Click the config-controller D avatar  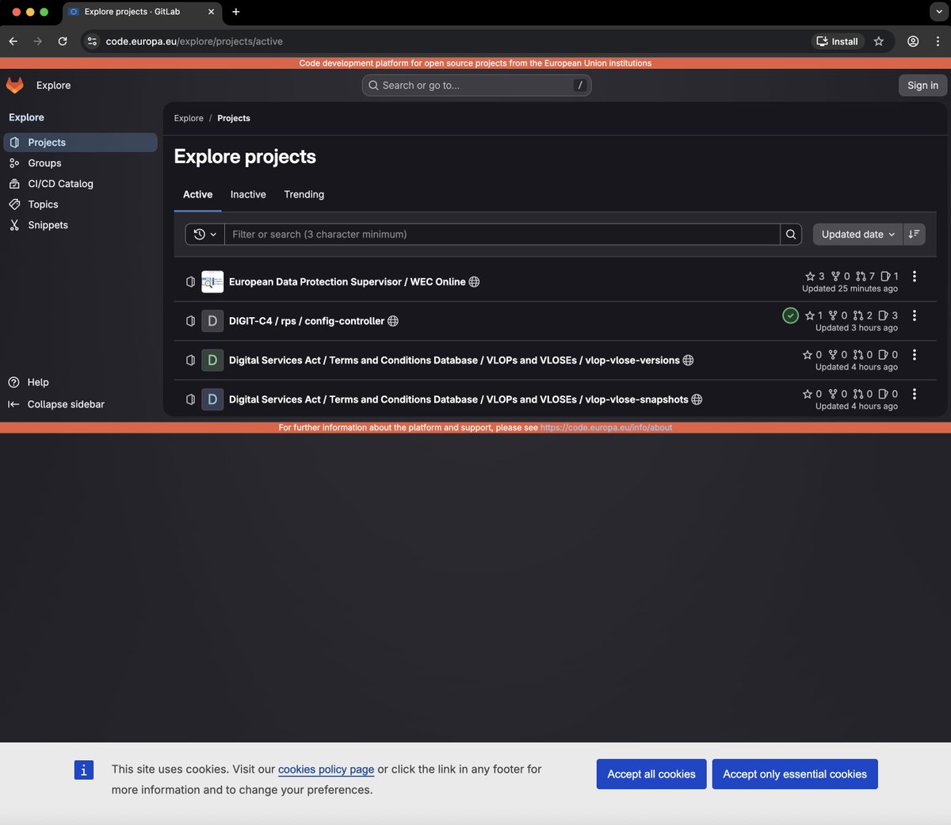point(212,321)
